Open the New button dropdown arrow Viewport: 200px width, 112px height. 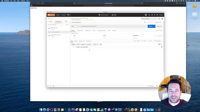click(54, 15)
